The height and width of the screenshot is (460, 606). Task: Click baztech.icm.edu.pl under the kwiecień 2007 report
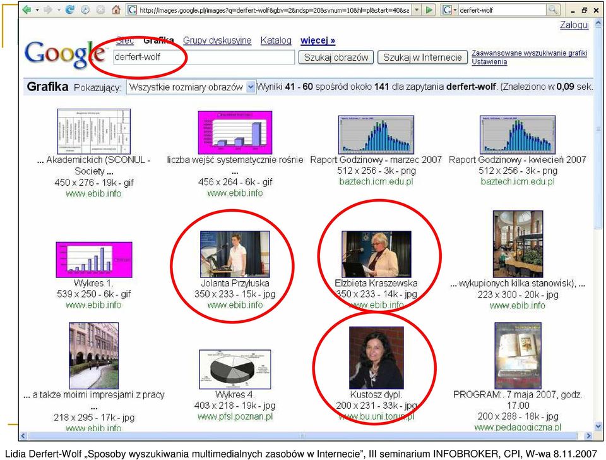tap(518, 181)
